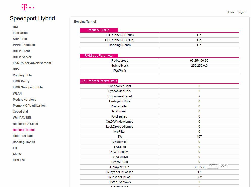Click the SyncookiesRecv label
The width and height of the screenshot is (251, 187).
pyautogui.click(x=120, y=91)
